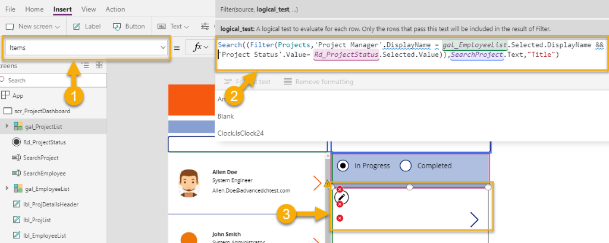Click the SearchProject text-input icon

pyautogui.click(x=16, y=158)
